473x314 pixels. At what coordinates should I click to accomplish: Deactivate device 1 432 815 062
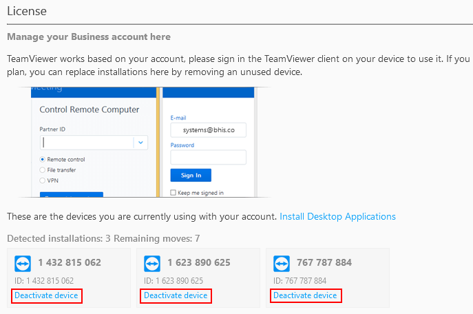[47, 295]
